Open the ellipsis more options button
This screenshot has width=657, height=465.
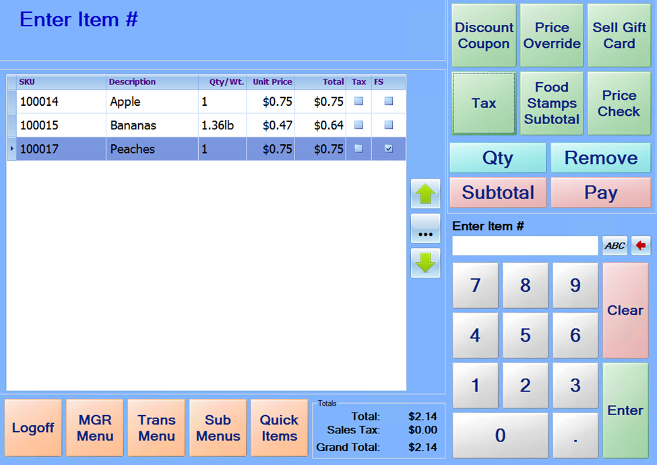tap(425, 229)
